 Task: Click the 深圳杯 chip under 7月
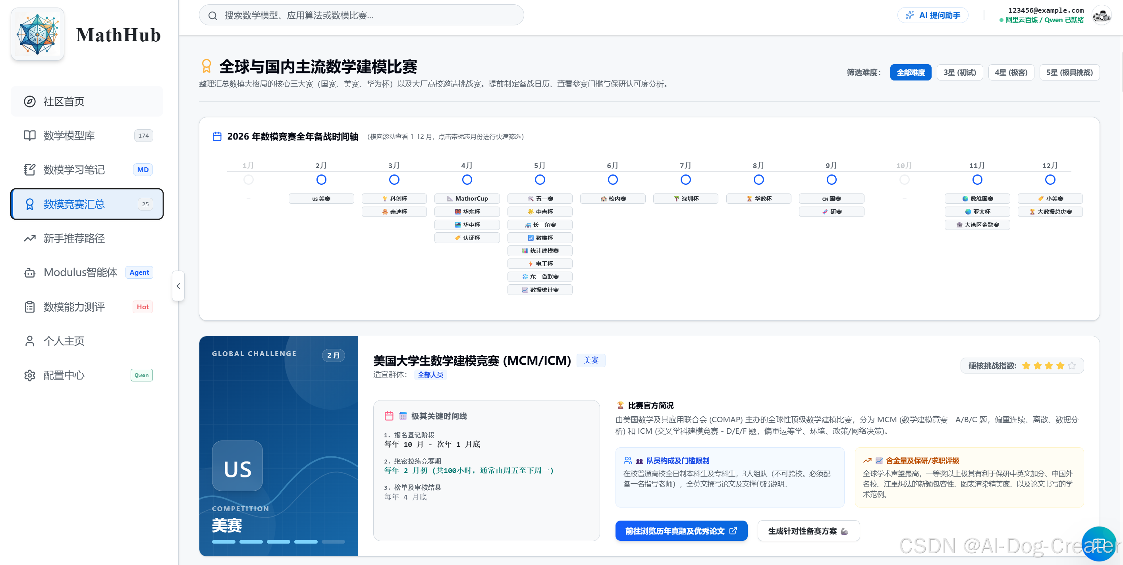tap(686, 199)
